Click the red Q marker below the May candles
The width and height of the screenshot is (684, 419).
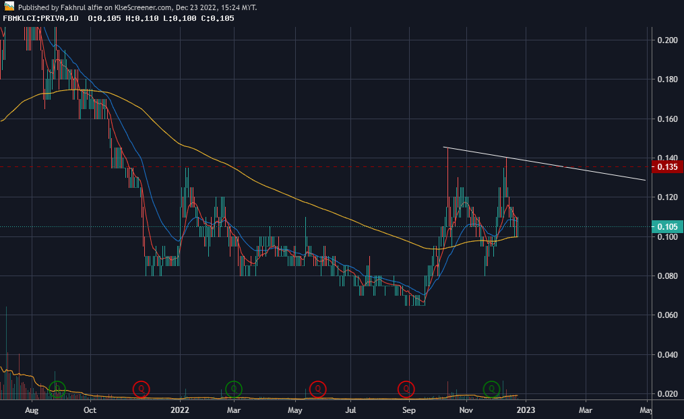pos(317,389)
